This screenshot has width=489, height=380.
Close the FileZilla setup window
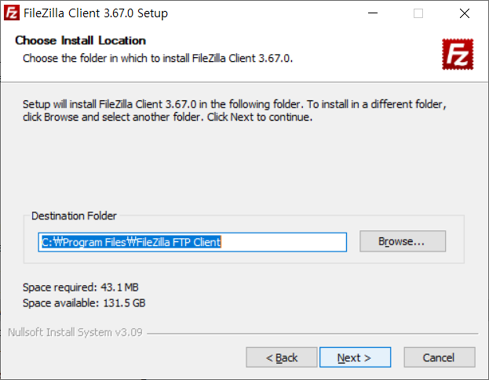(x=464, y=13)
